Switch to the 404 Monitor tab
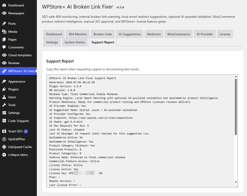 [x=78, y=34]
